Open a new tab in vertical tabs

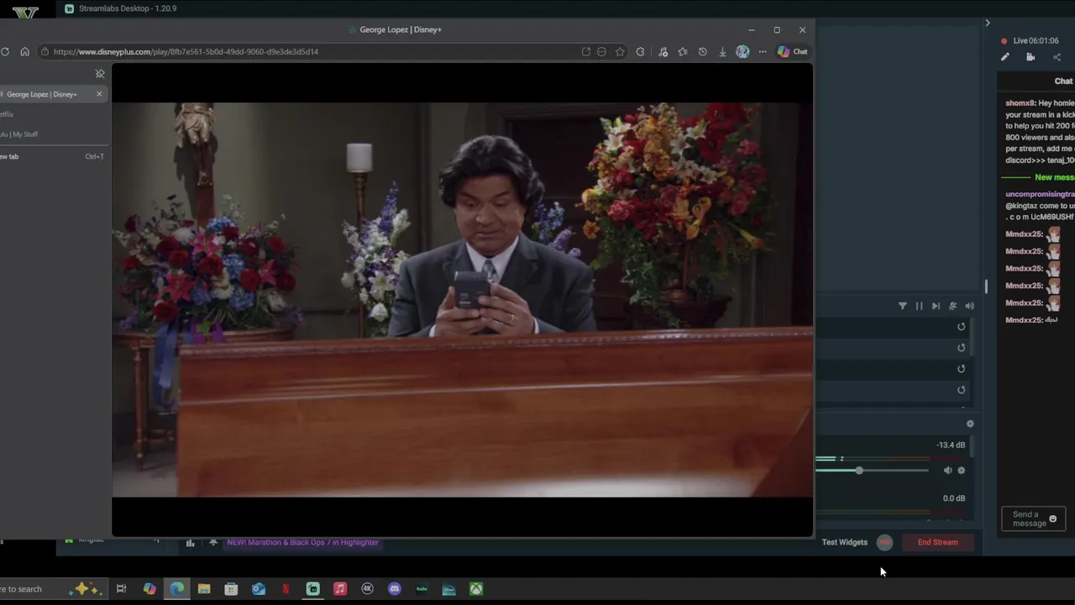[x=52, y=156]
